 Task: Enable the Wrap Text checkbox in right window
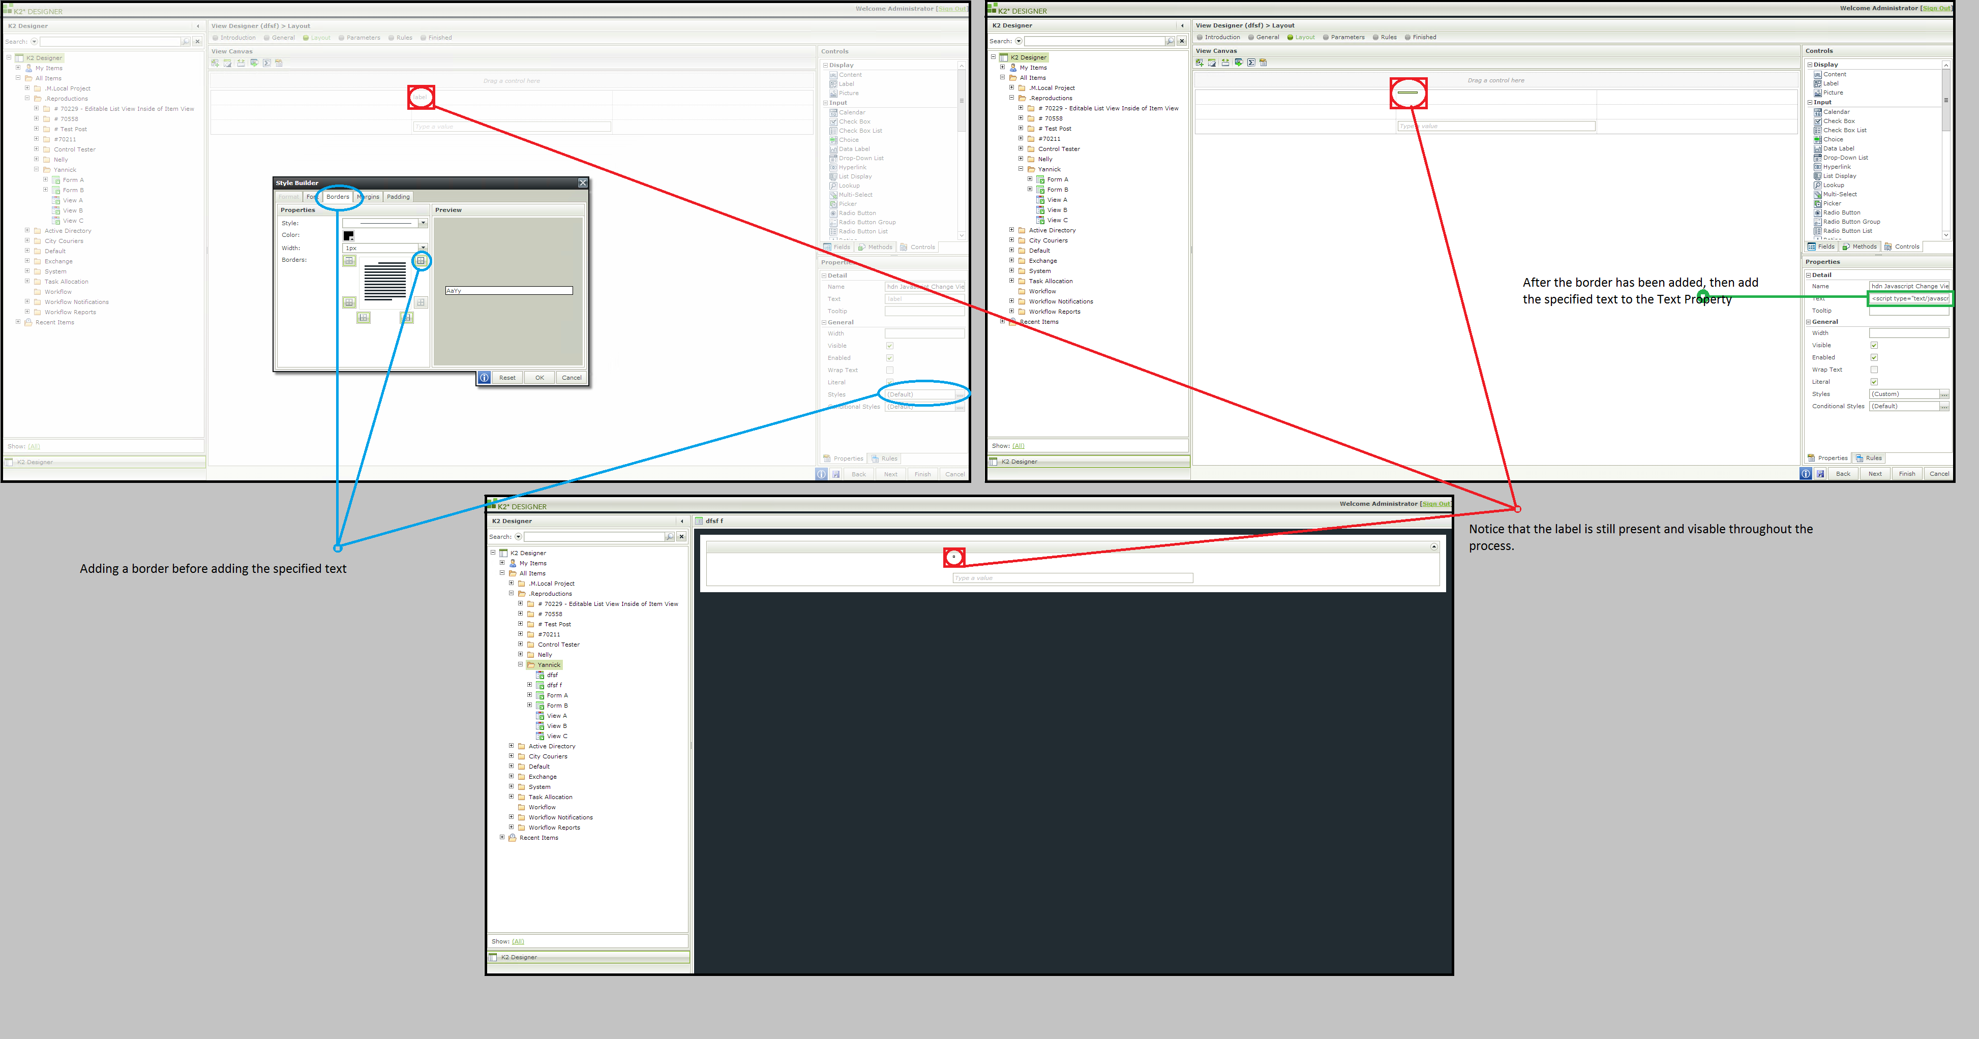pyautogui.click(x=1874, y=370)
